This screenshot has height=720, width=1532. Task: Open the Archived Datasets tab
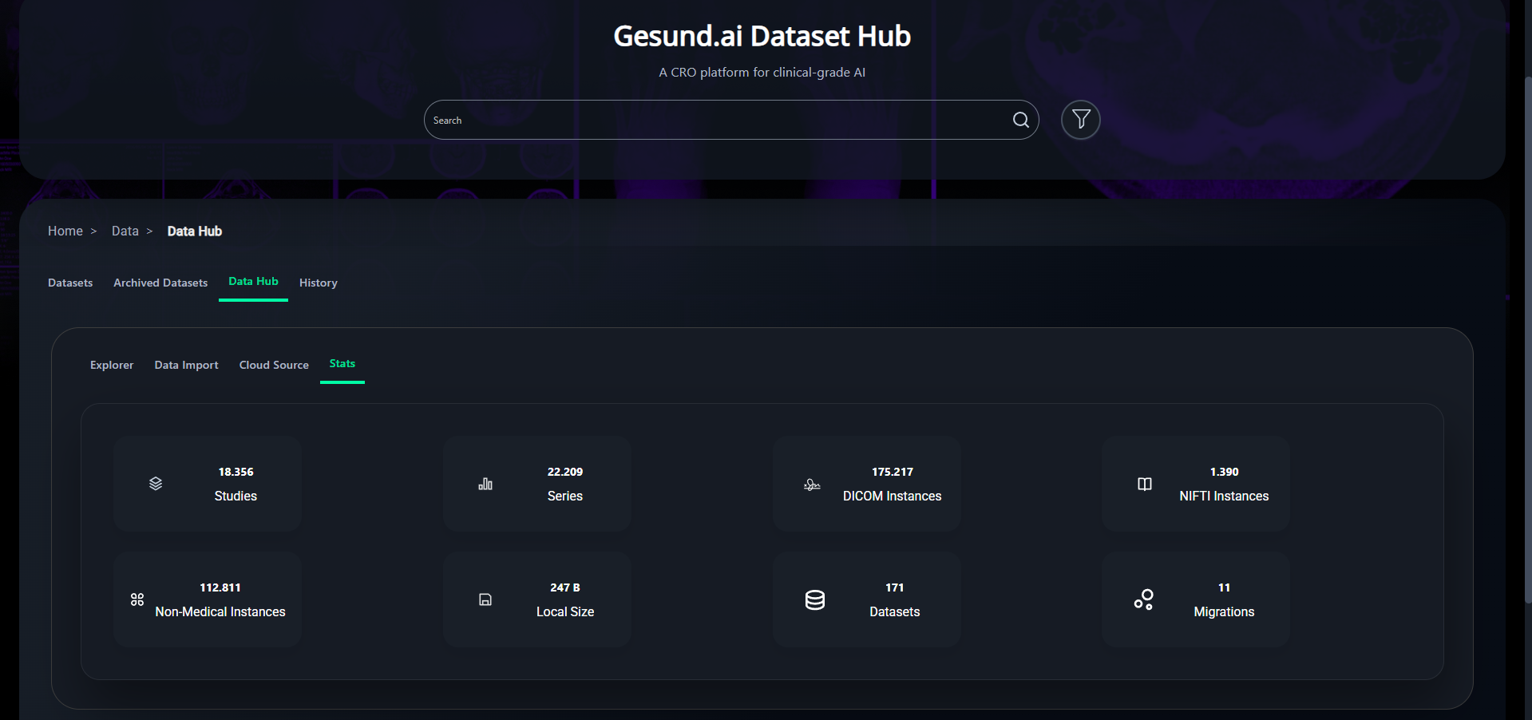(x=160, y=283)
